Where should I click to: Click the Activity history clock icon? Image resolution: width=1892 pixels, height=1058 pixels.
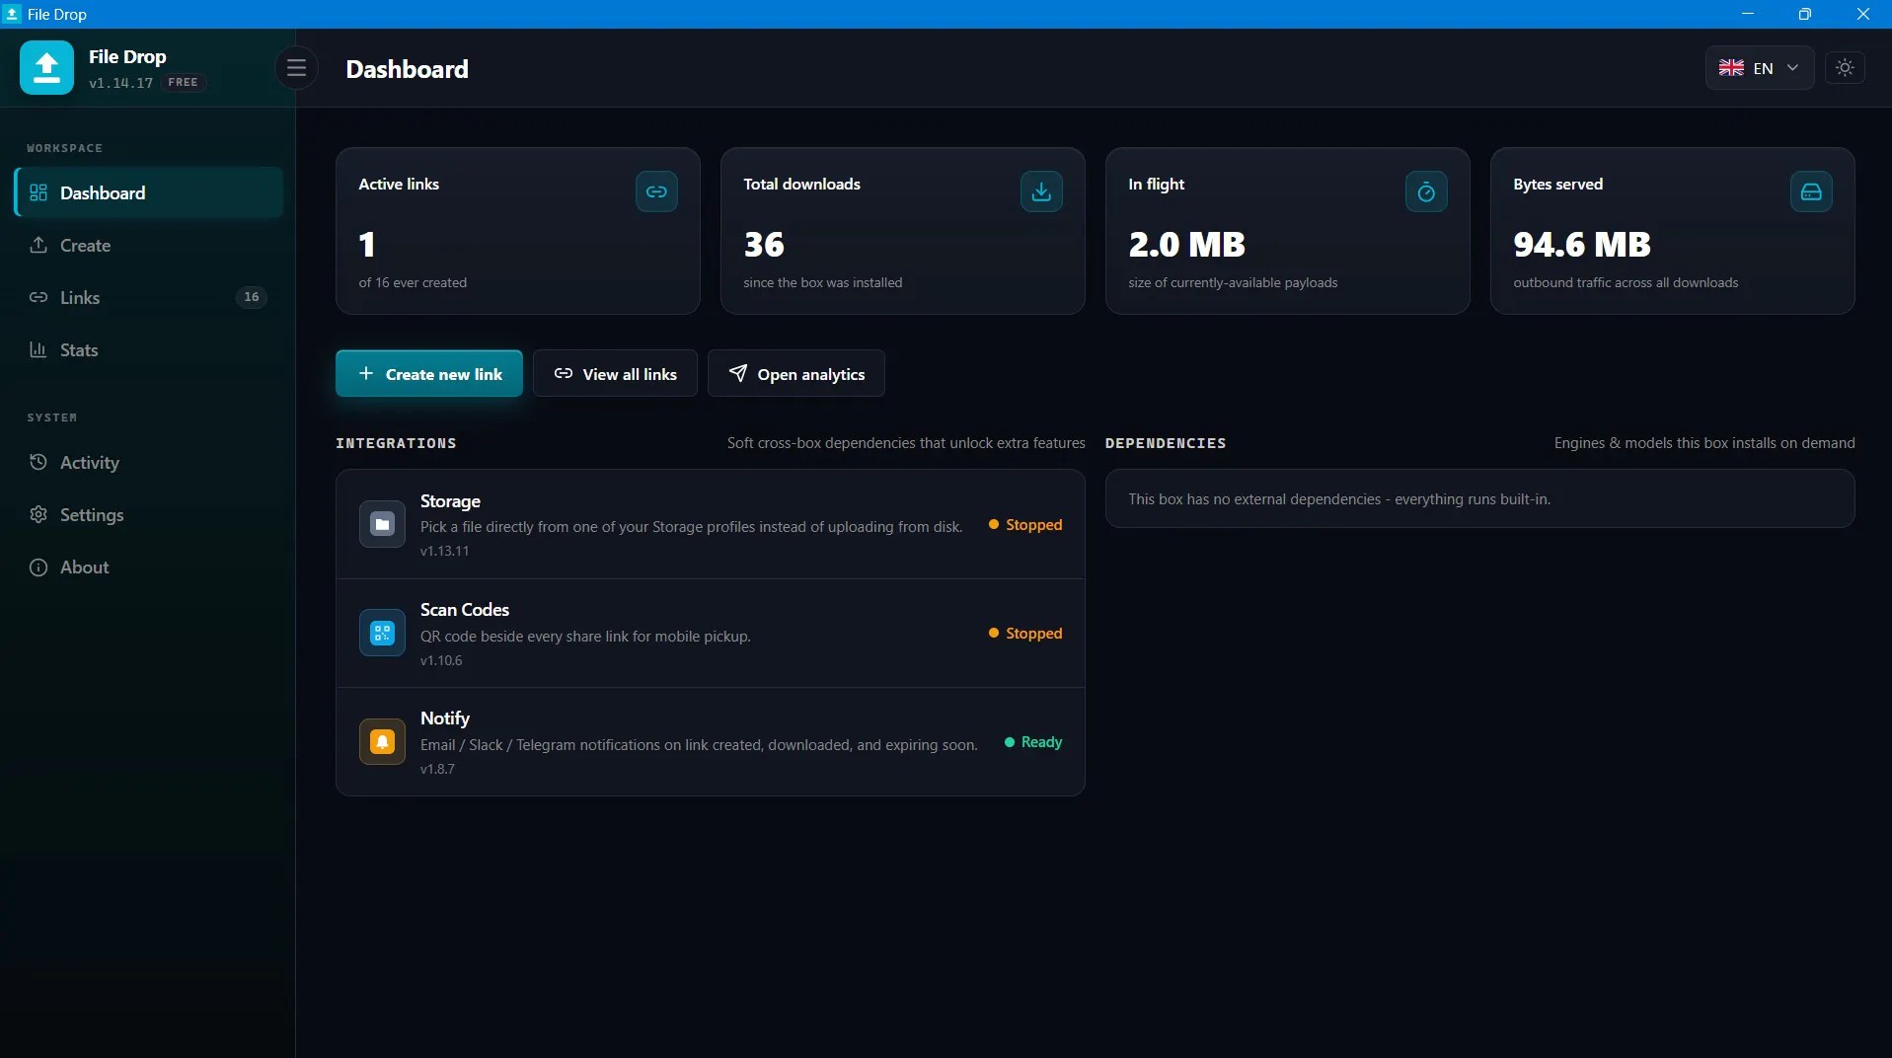point(38,462)
